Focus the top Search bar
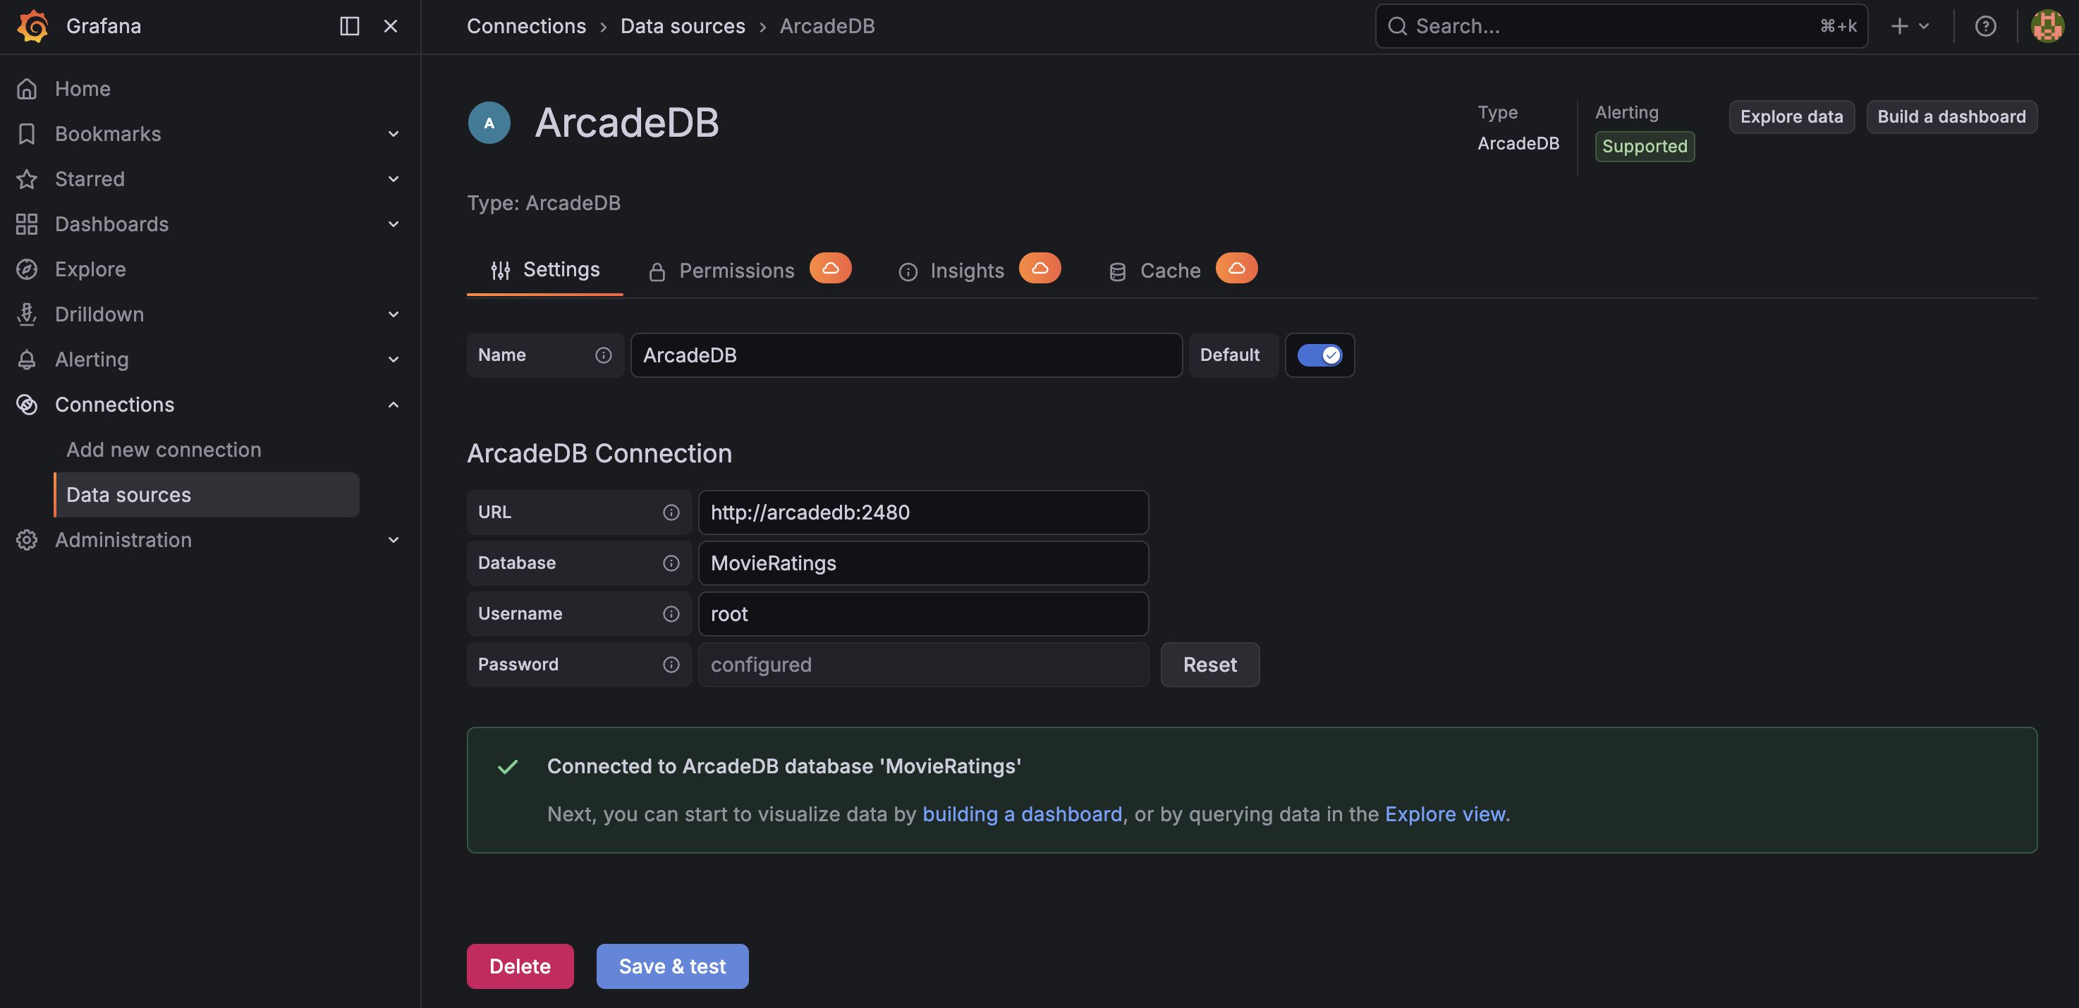The height and width of the screenshot is (1008, 2079). (1621, 26)
